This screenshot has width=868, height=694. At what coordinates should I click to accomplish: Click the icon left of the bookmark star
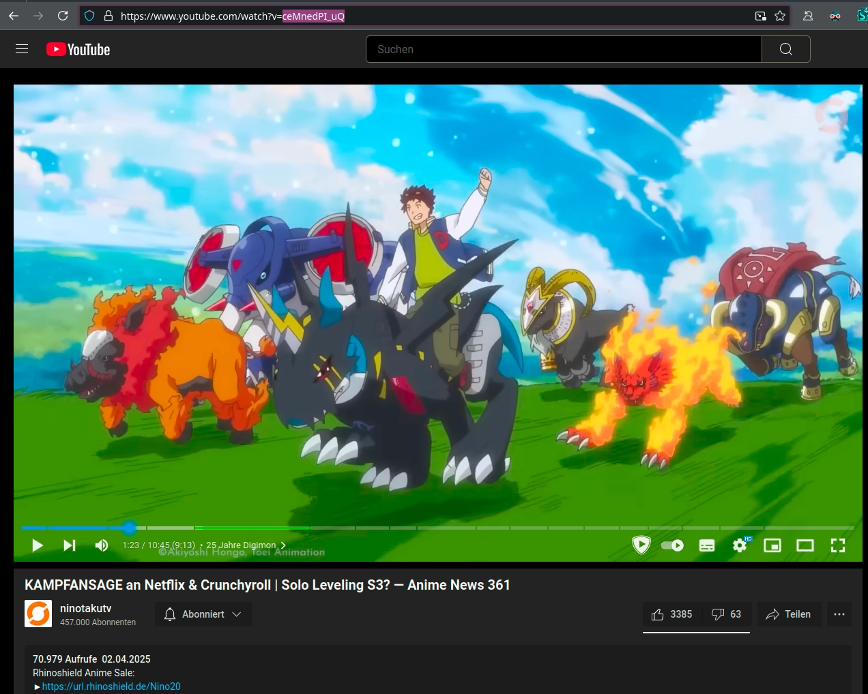(x=760, y=16)
